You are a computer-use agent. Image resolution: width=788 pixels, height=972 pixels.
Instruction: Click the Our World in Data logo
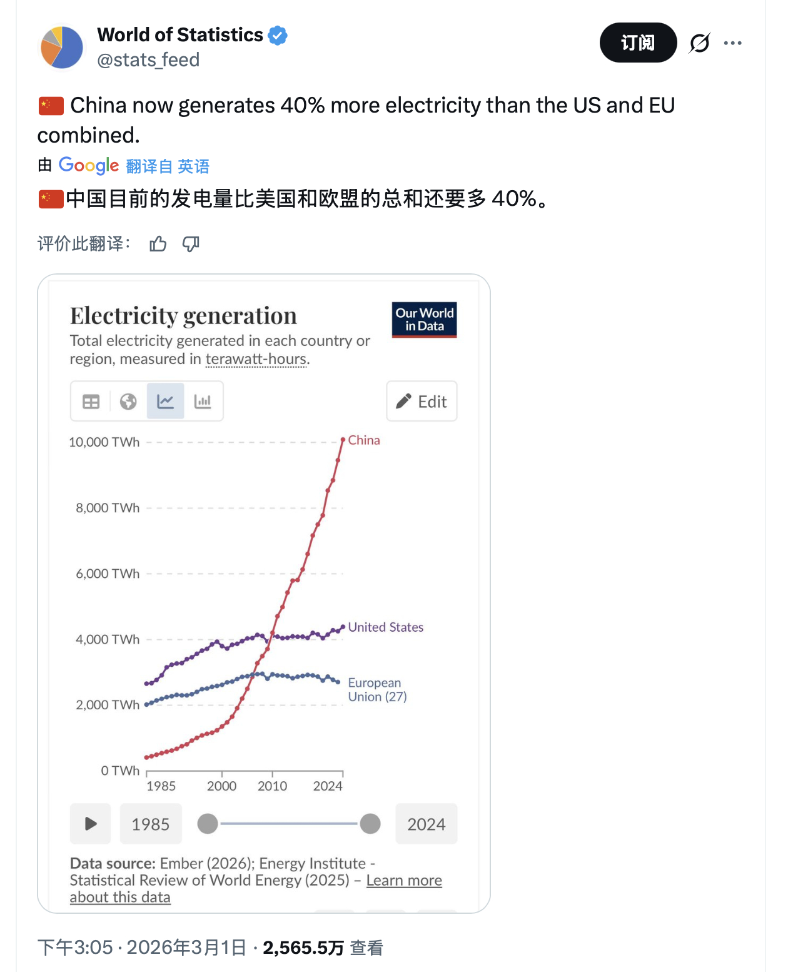pyautogui.click(x=423, y=320)
